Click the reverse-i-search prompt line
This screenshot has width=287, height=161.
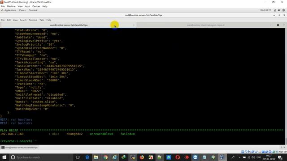point(19,141)
